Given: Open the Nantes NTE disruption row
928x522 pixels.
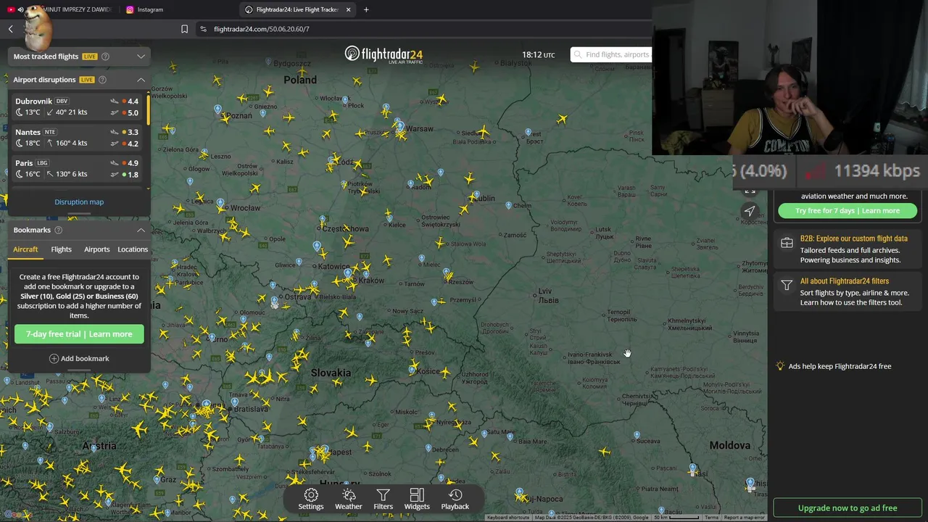Looking at the screenshot, I should point(77,138).
